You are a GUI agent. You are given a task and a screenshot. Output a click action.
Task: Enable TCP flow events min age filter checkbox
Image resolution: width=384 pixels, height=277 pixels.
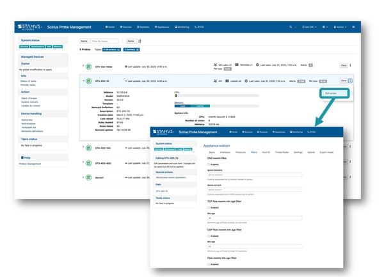click(209, 207)
